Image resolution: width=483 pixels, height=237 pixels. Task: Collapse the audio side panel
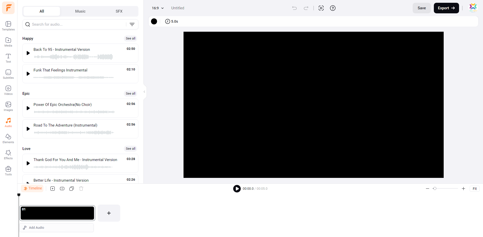point(144,92)
